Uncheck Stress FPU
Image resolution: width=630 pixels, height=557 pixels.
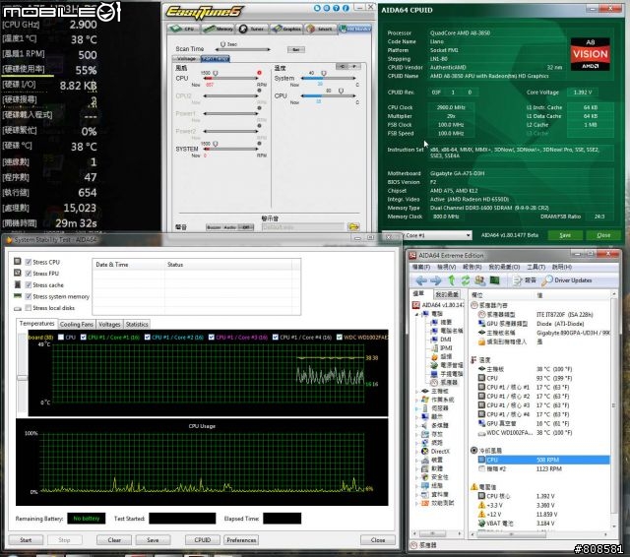click(x=29, y=274)
